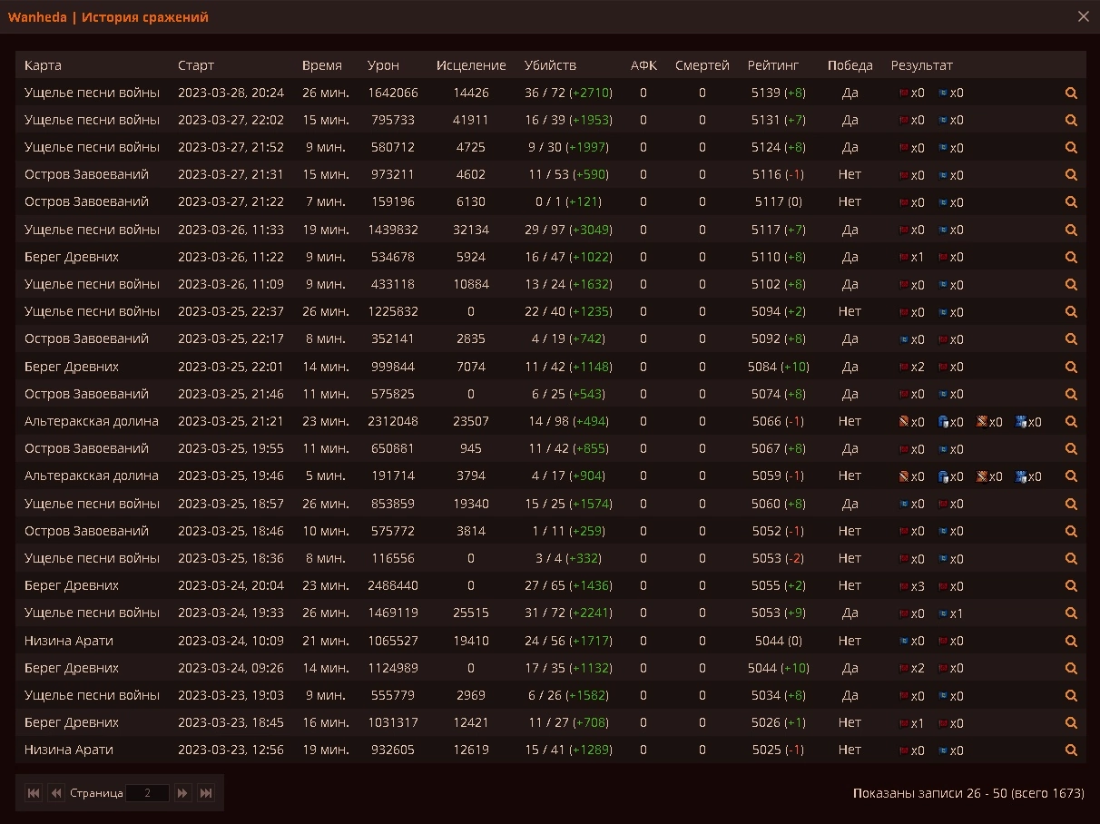Image resolution: width=1100 pixels, height=824 pixels.
Task: Open magnifier for the 2023-03-24, 20:04 battle
Action: [x=1071, y=586]
